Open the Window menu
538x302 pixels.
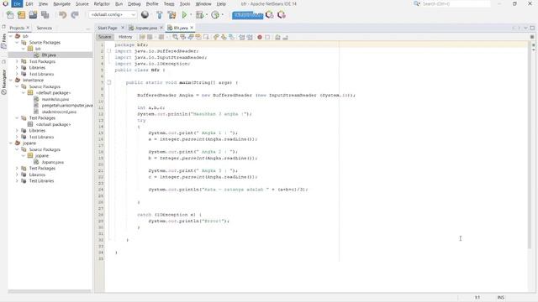pos(203,3)
